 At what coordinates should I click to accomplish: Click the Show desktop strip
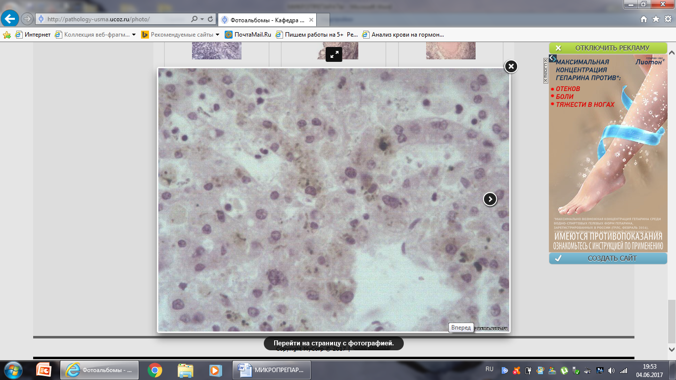[x=673, y=370]
